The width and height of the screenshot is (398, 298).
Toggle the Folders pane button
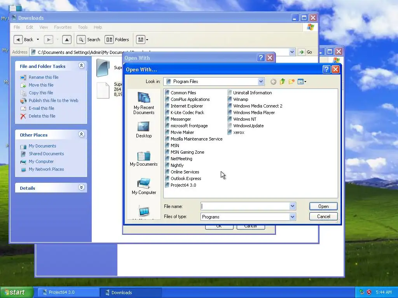click(117, 40)
